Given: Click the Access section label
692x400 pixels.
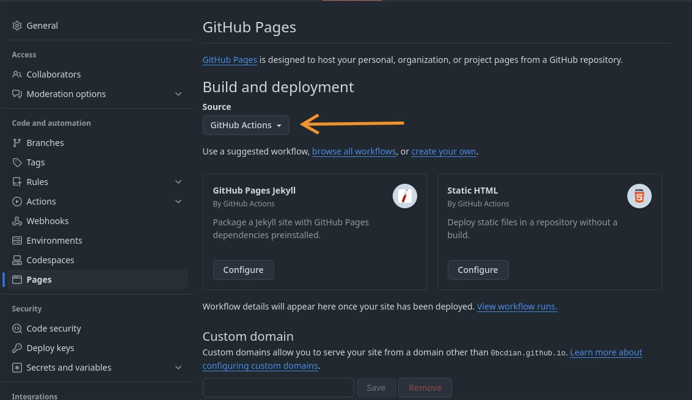Looking at the screenshot, I should pos(24,55).
